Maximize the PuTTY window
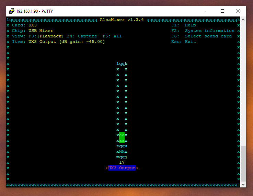 (x=222, y=11)
